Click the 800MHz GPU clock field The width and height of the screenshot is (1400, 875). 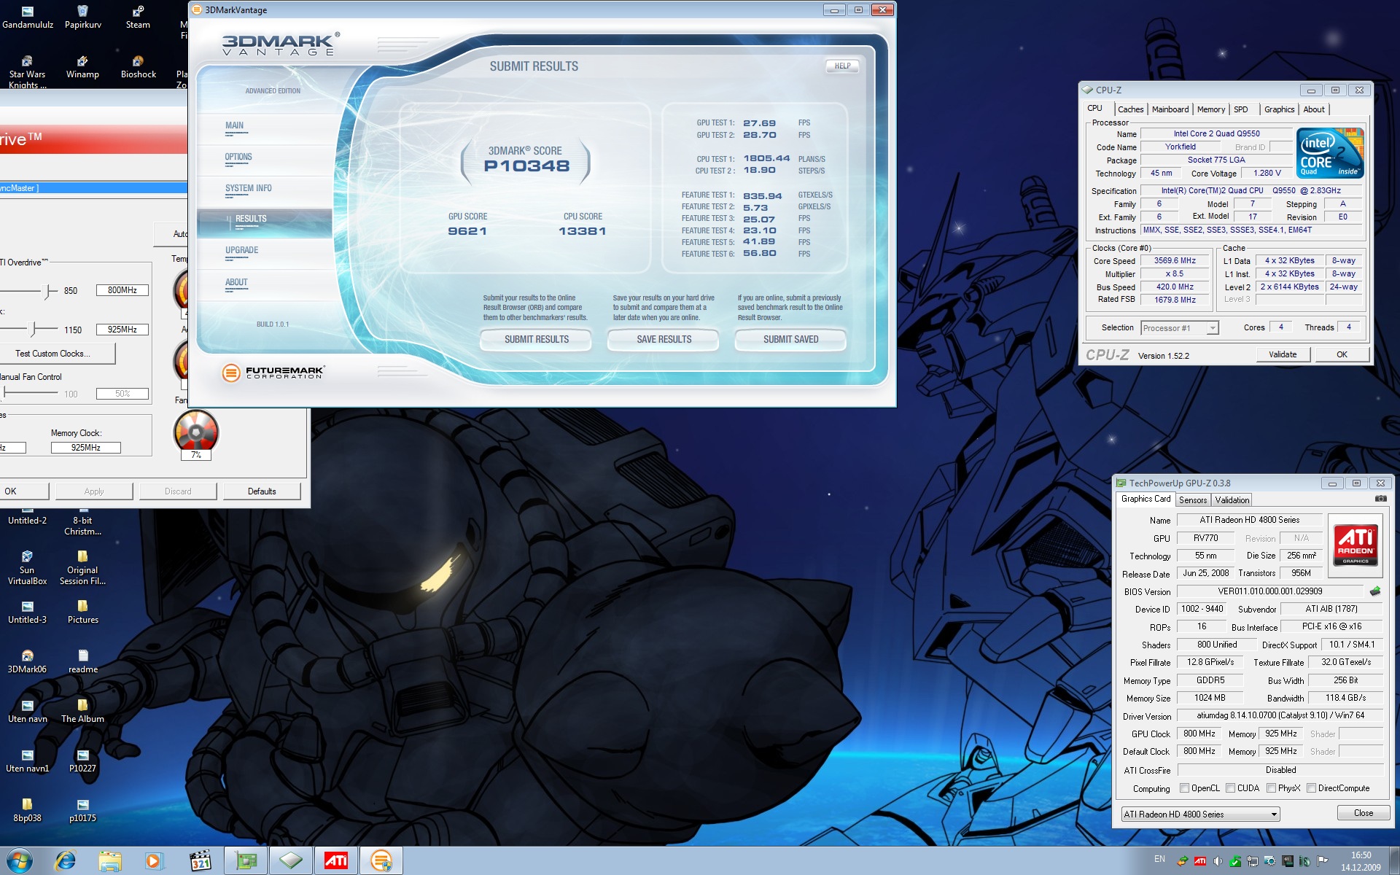pos(122,290)
